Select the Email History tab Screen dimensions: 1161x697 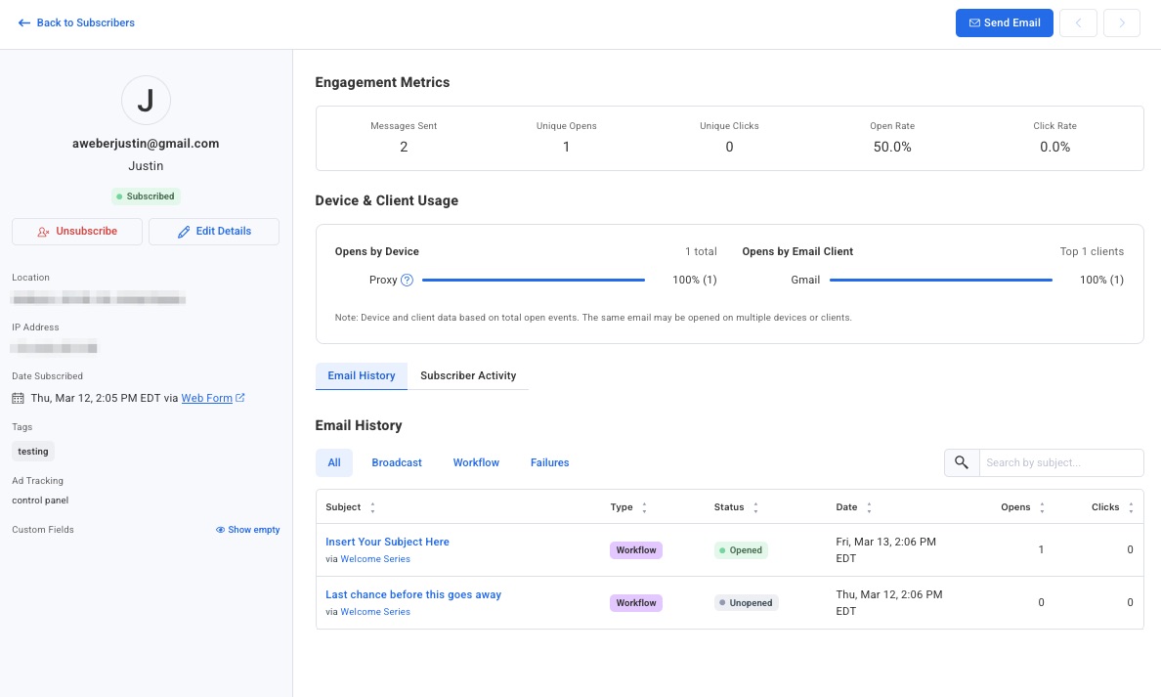(362, 375)
